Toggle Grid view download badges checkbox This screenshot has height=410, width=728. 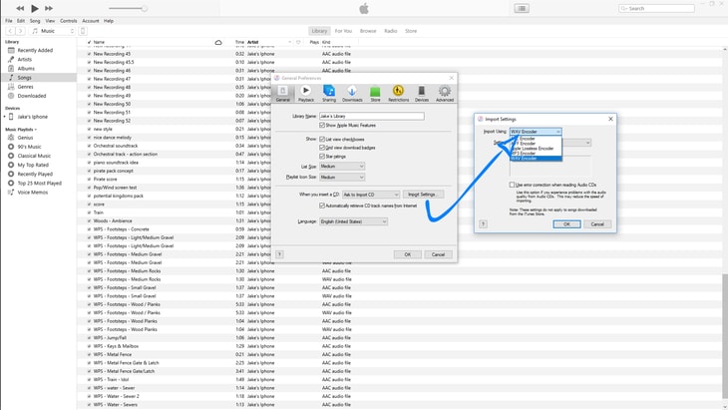click(322, 148)
